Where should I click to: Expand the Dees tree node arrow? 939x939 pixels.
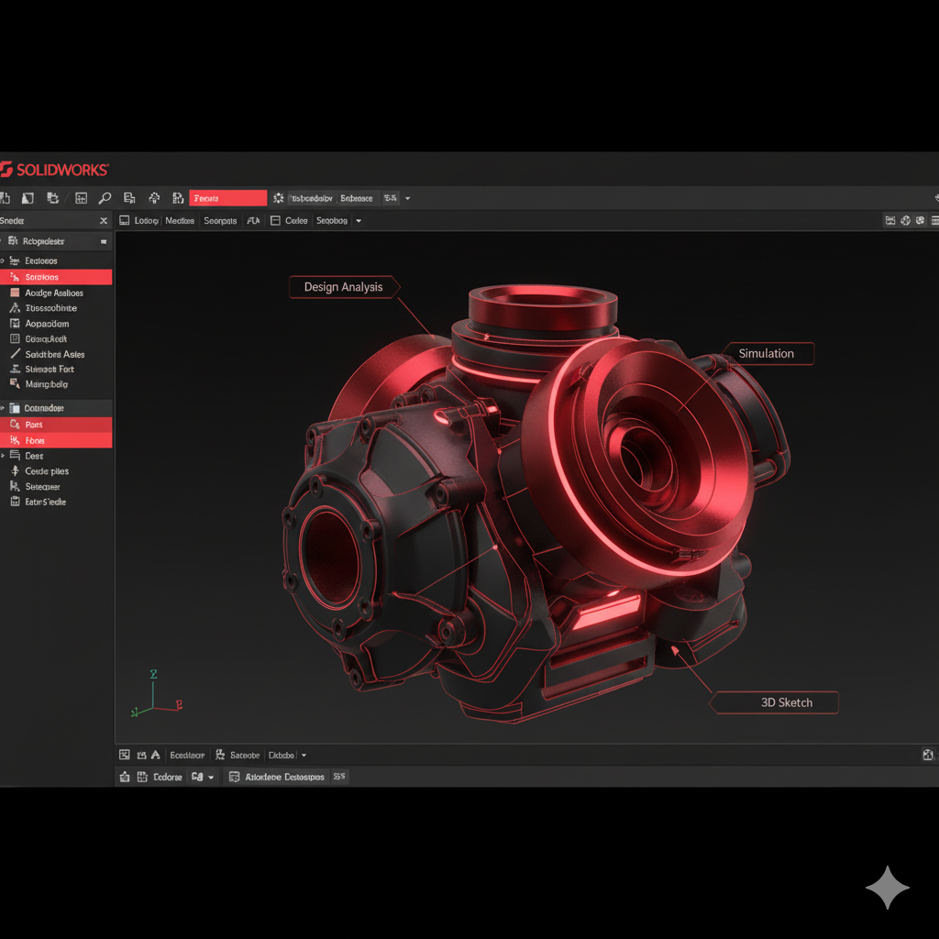click(x=3, y=456)
